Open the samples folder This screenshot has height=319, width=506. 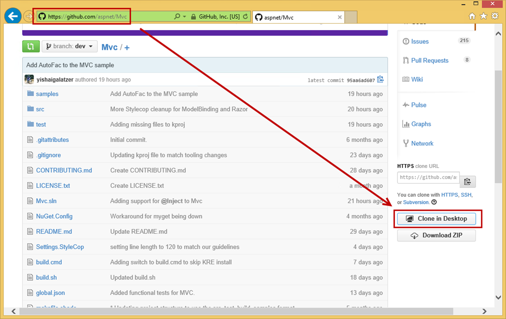[47, 94]
